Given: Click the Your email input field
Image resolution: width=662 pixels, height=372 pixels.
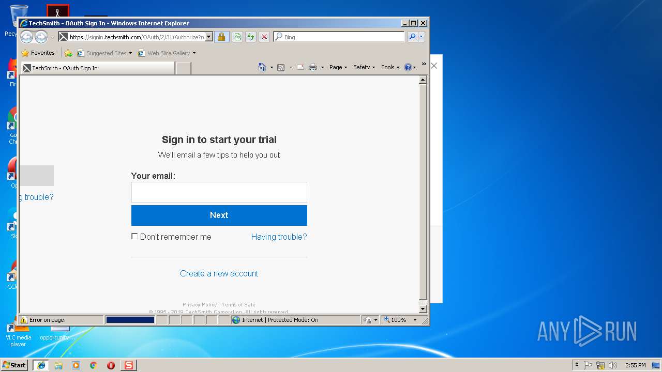Looking at the screenshot, I should [219, 192].
